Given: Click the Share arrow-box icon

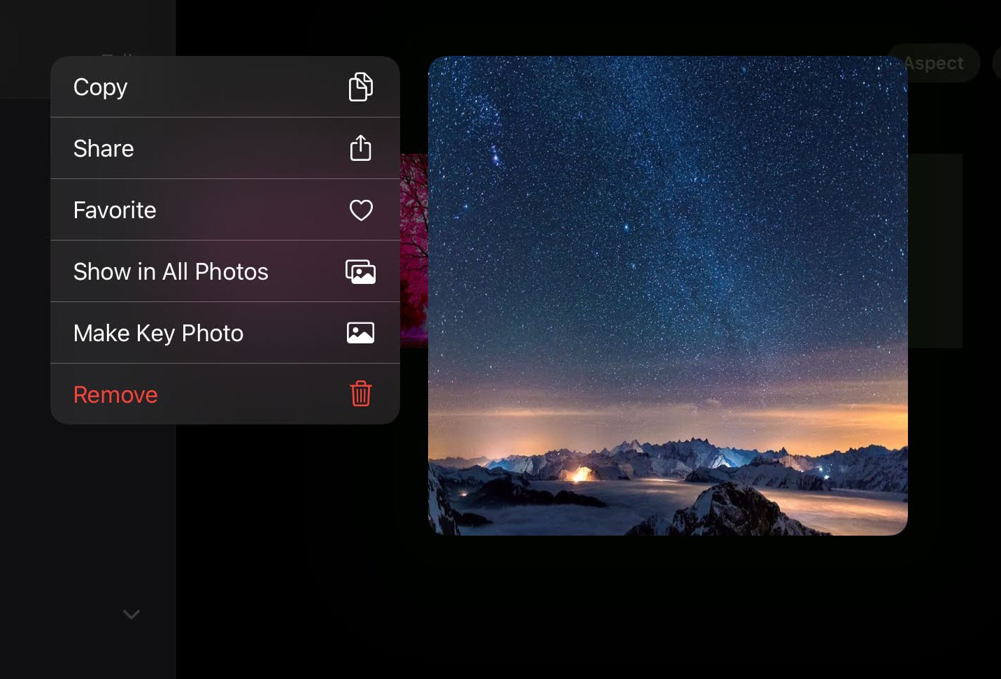Looking at the screenshot, I should (360, 148).
